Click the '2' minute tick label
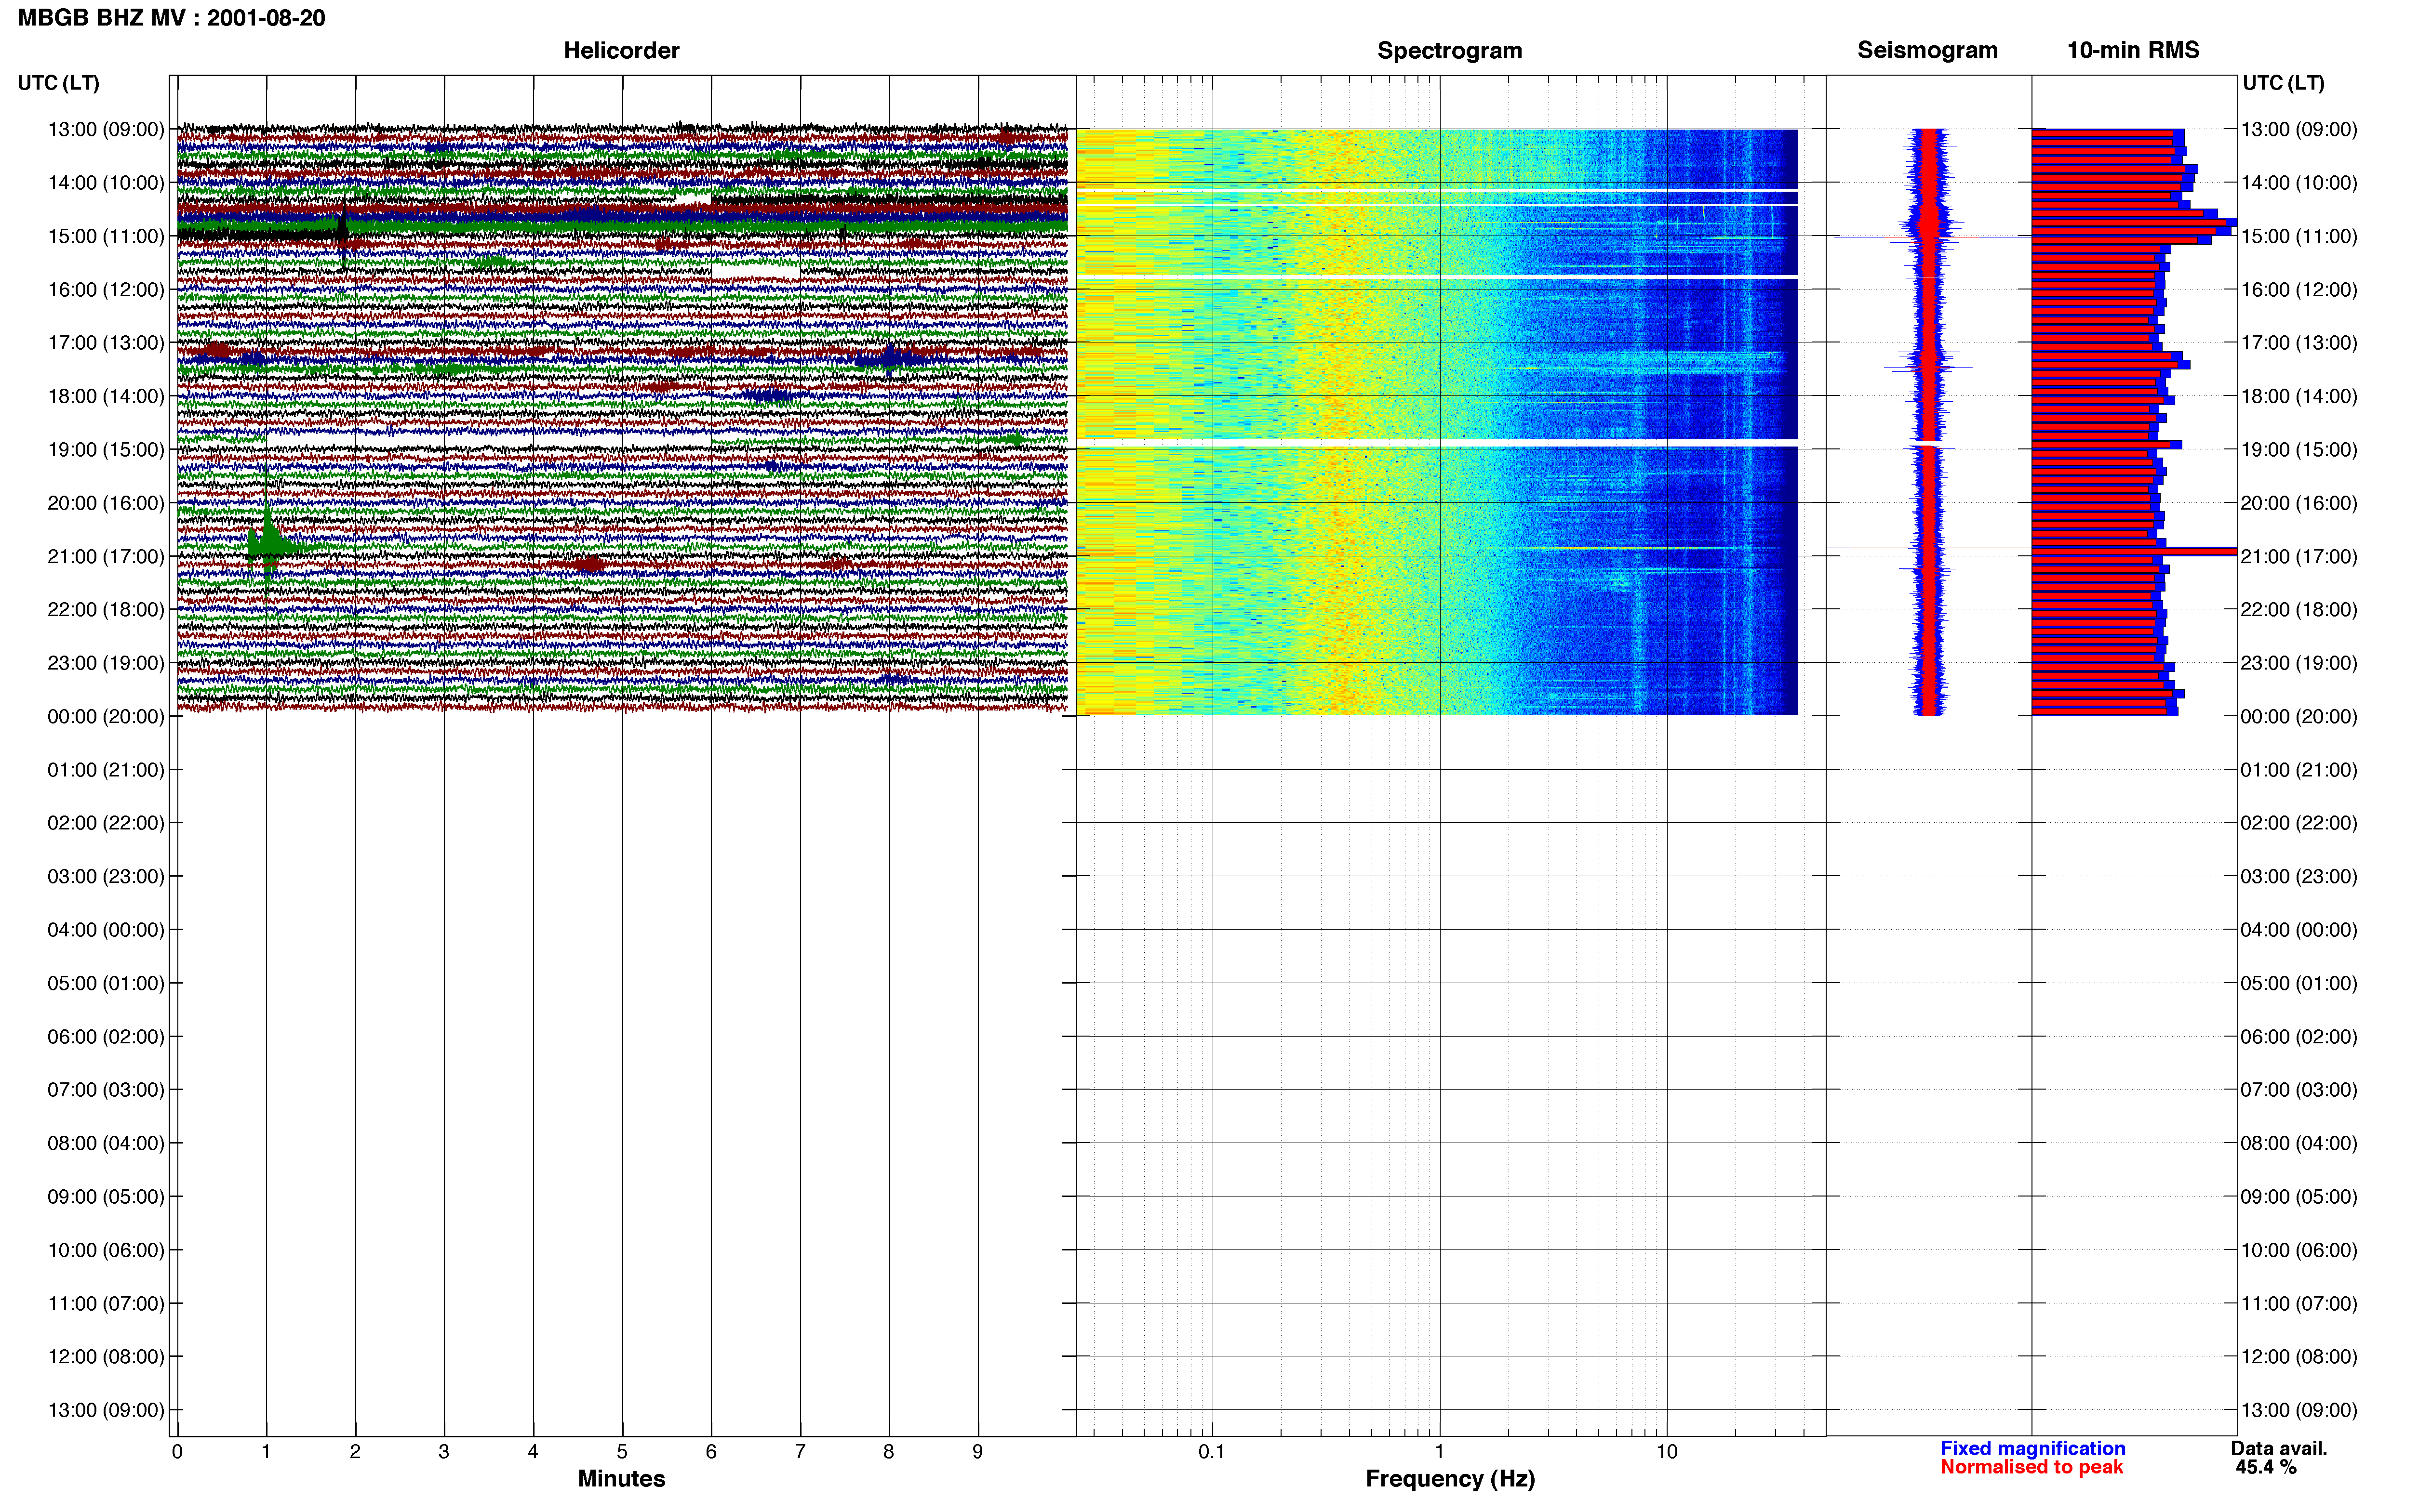This screenshot has height=1512, width=2419. tap(355, 1451)
